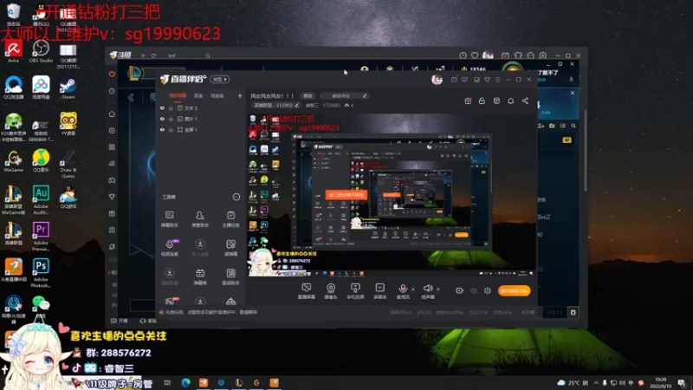Open the 读弹幕 tool
The image size is (693, 390).
pyautogui.click(x=230, y=248)
